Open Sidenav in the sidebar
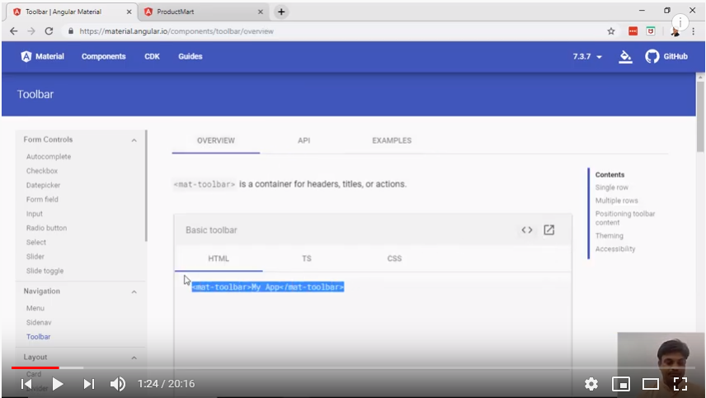 40,323
